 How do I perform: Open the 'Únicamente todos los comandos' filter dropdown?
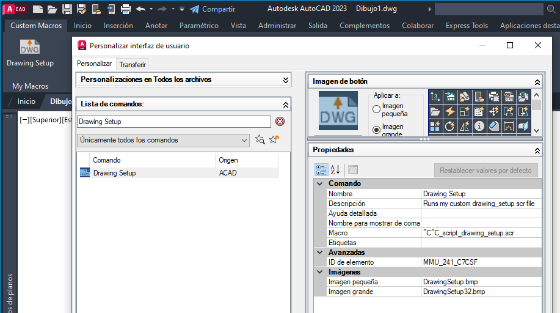[x=163, y=140]
